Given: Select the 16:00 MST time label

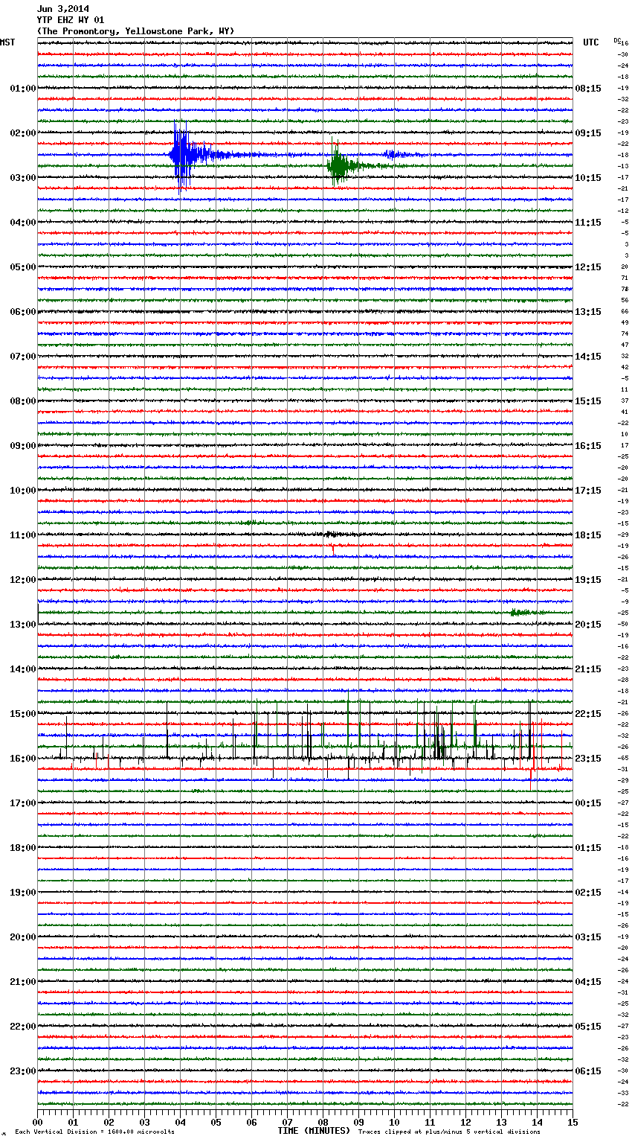Looking at the screenshot, I should point(23,759).
